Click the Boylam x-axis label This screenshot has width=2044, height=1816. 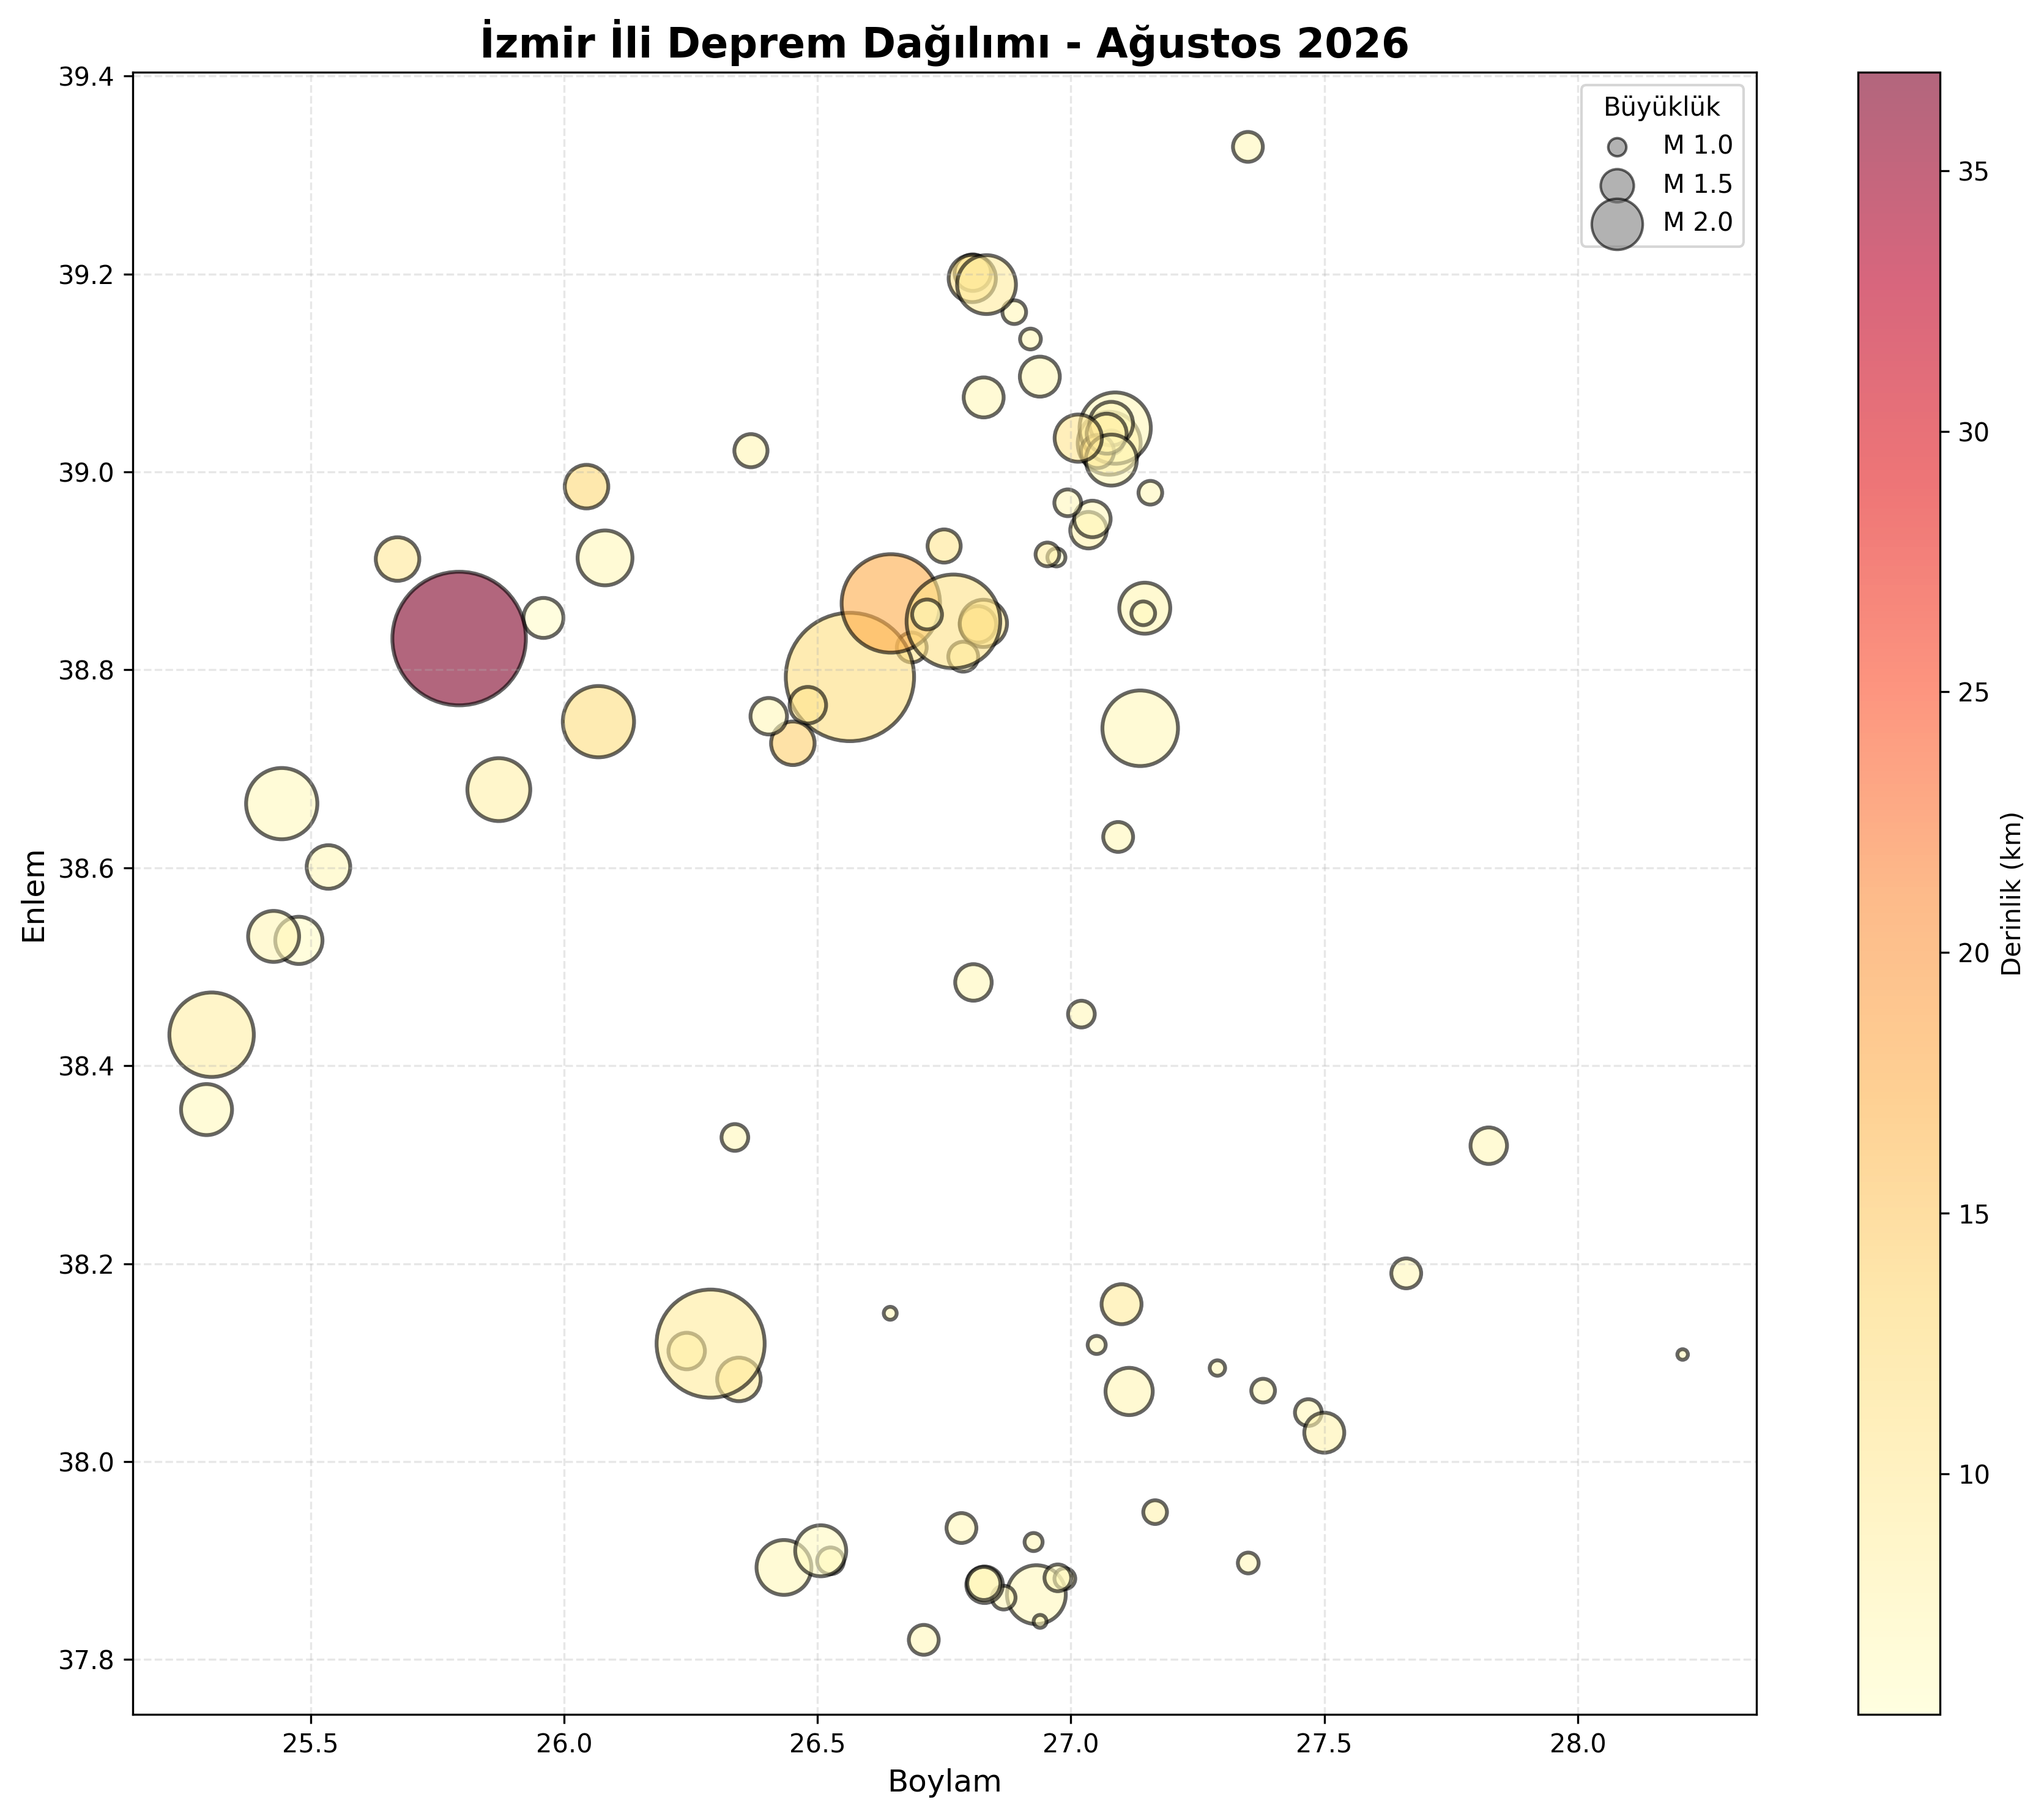(944, 1782)
